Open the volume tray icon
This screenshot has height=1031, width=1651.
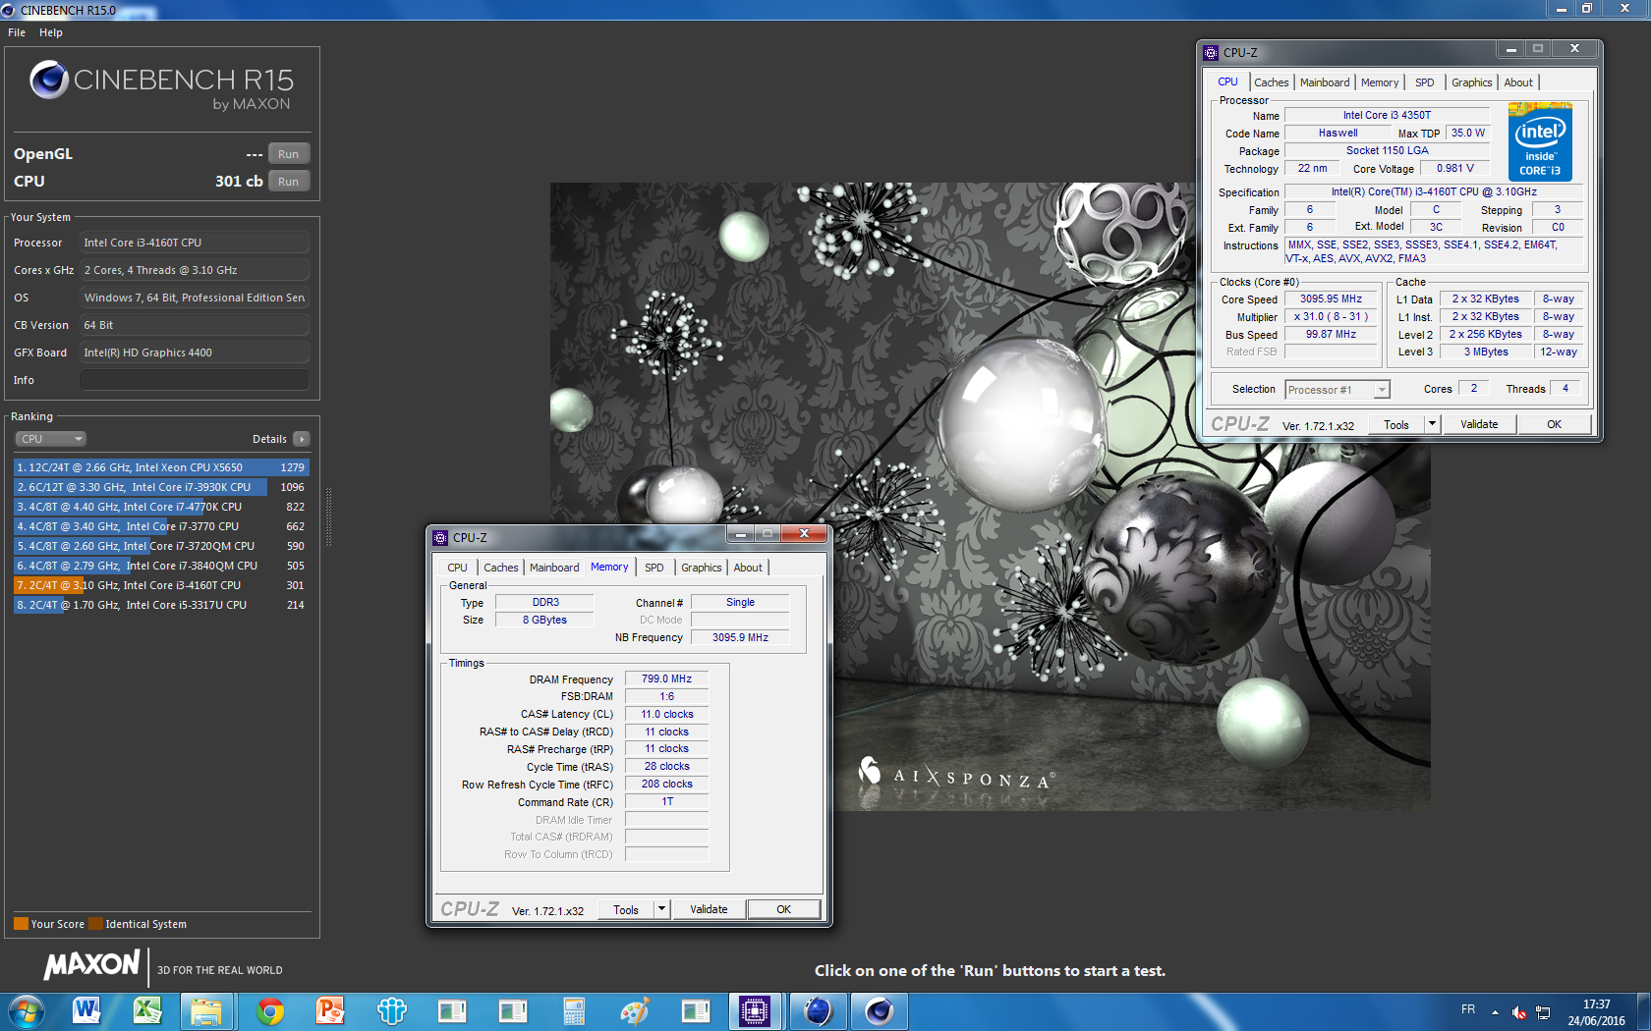(x=1519, y=1012)
